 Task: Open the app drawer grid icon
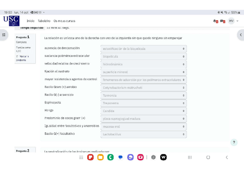(x=81, y=157)
